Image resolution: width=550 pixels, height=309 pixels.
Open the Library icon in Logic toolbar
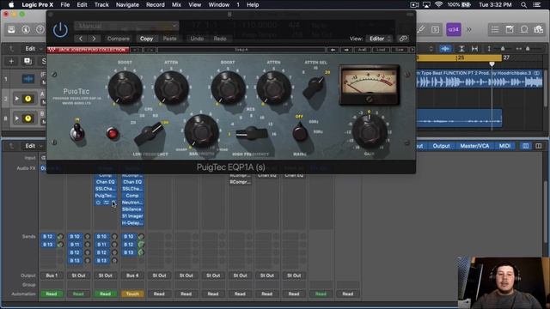[x=11, y=30]
